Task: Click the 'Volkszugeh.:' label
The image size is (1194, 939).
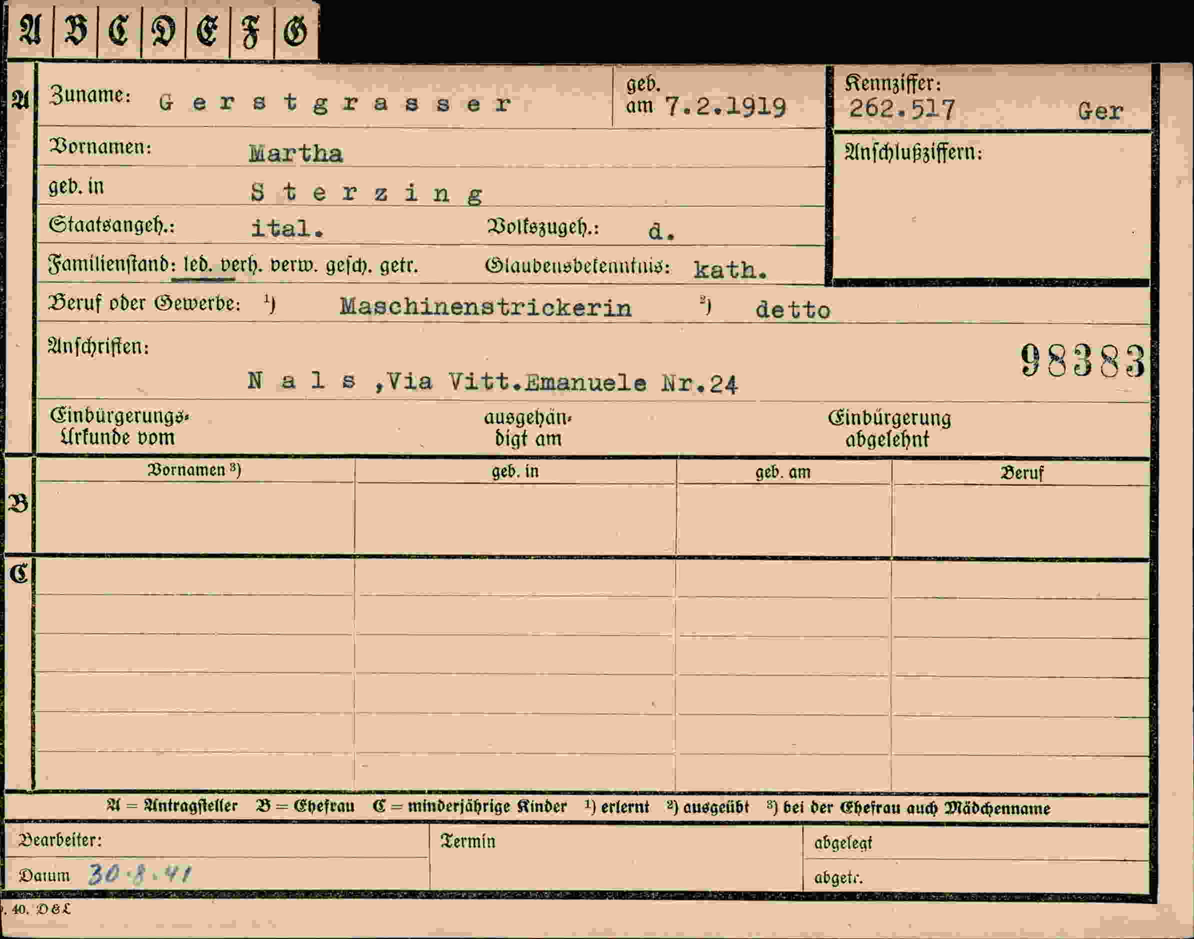Action: pos(543,227)
